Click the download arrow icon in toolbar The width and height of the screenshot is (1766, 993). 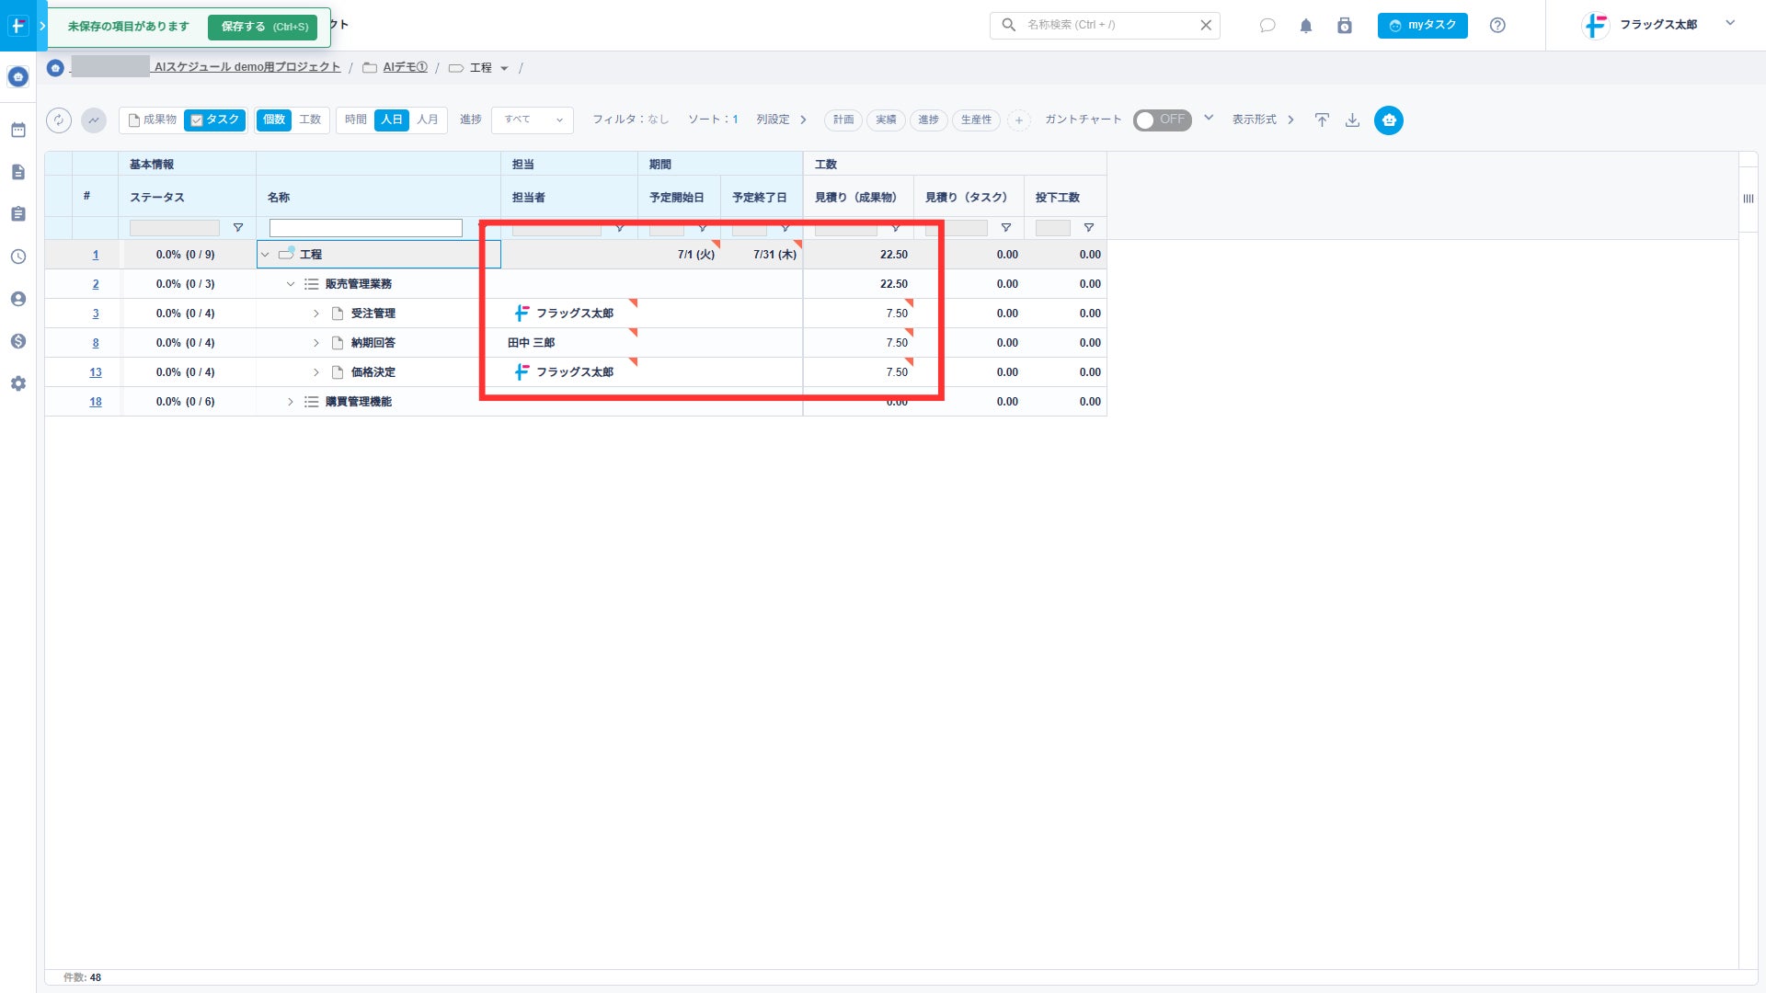point(1352,120)
